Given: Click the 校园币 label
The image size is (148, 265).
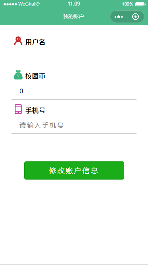Looking at the screenshot, I should coord(35,76).
